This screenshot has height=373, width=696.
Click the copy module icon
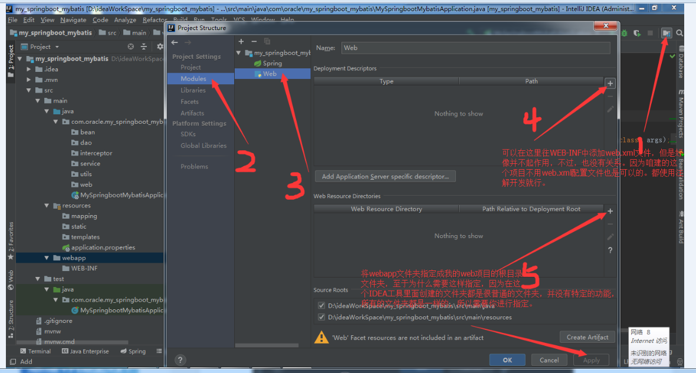[x=267, y=41]
